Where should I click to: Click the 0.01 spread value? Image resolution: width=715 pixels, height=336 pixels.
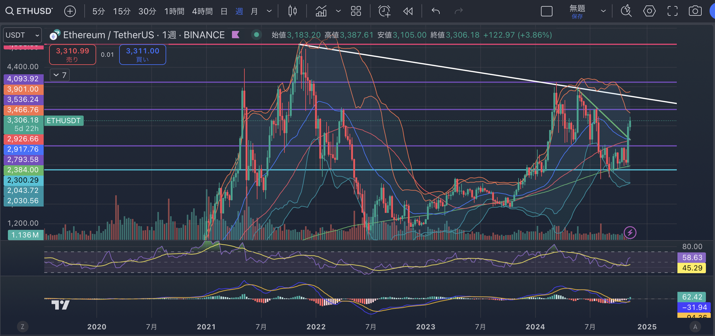click(107, 55)
